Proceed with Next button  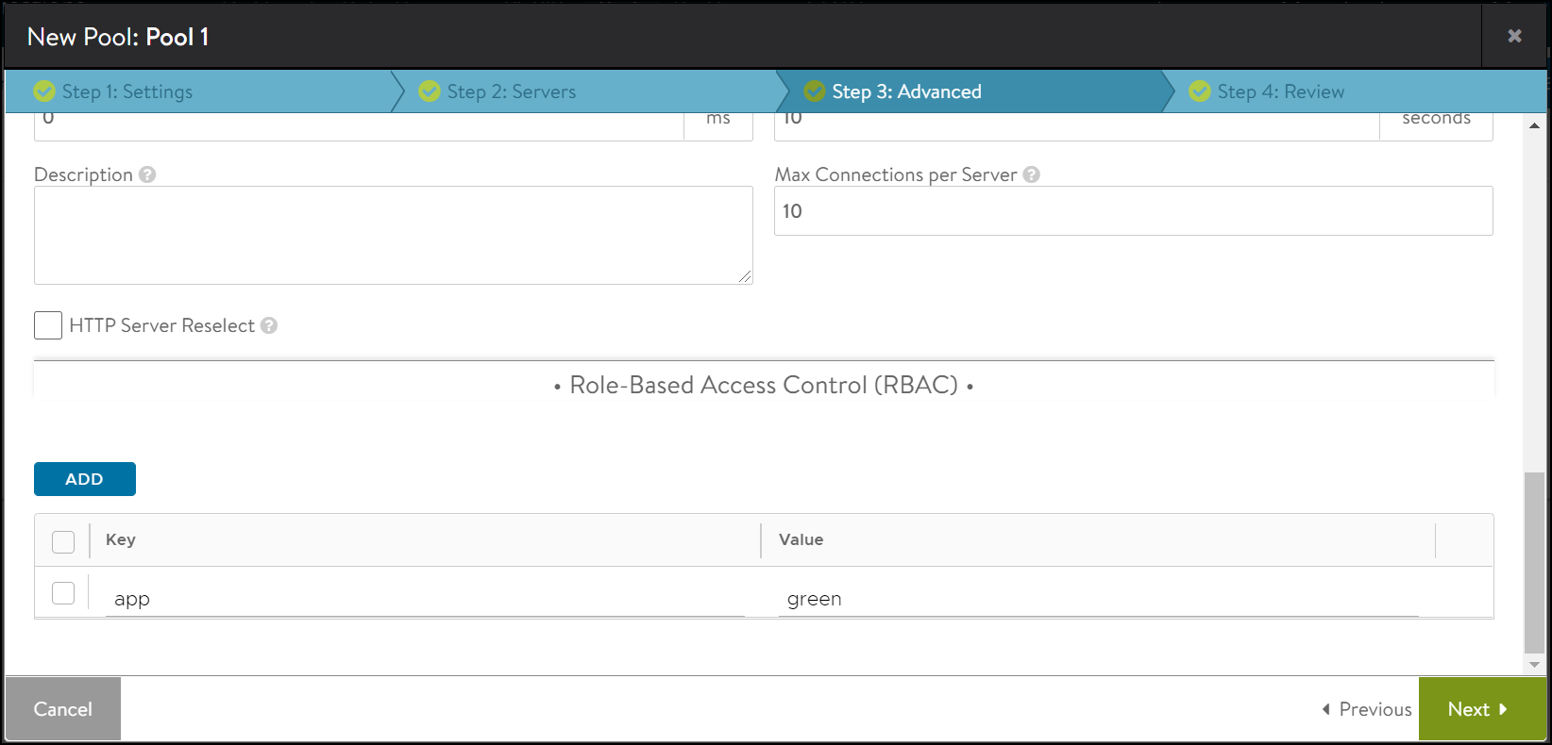click(x=1482, y=709)
